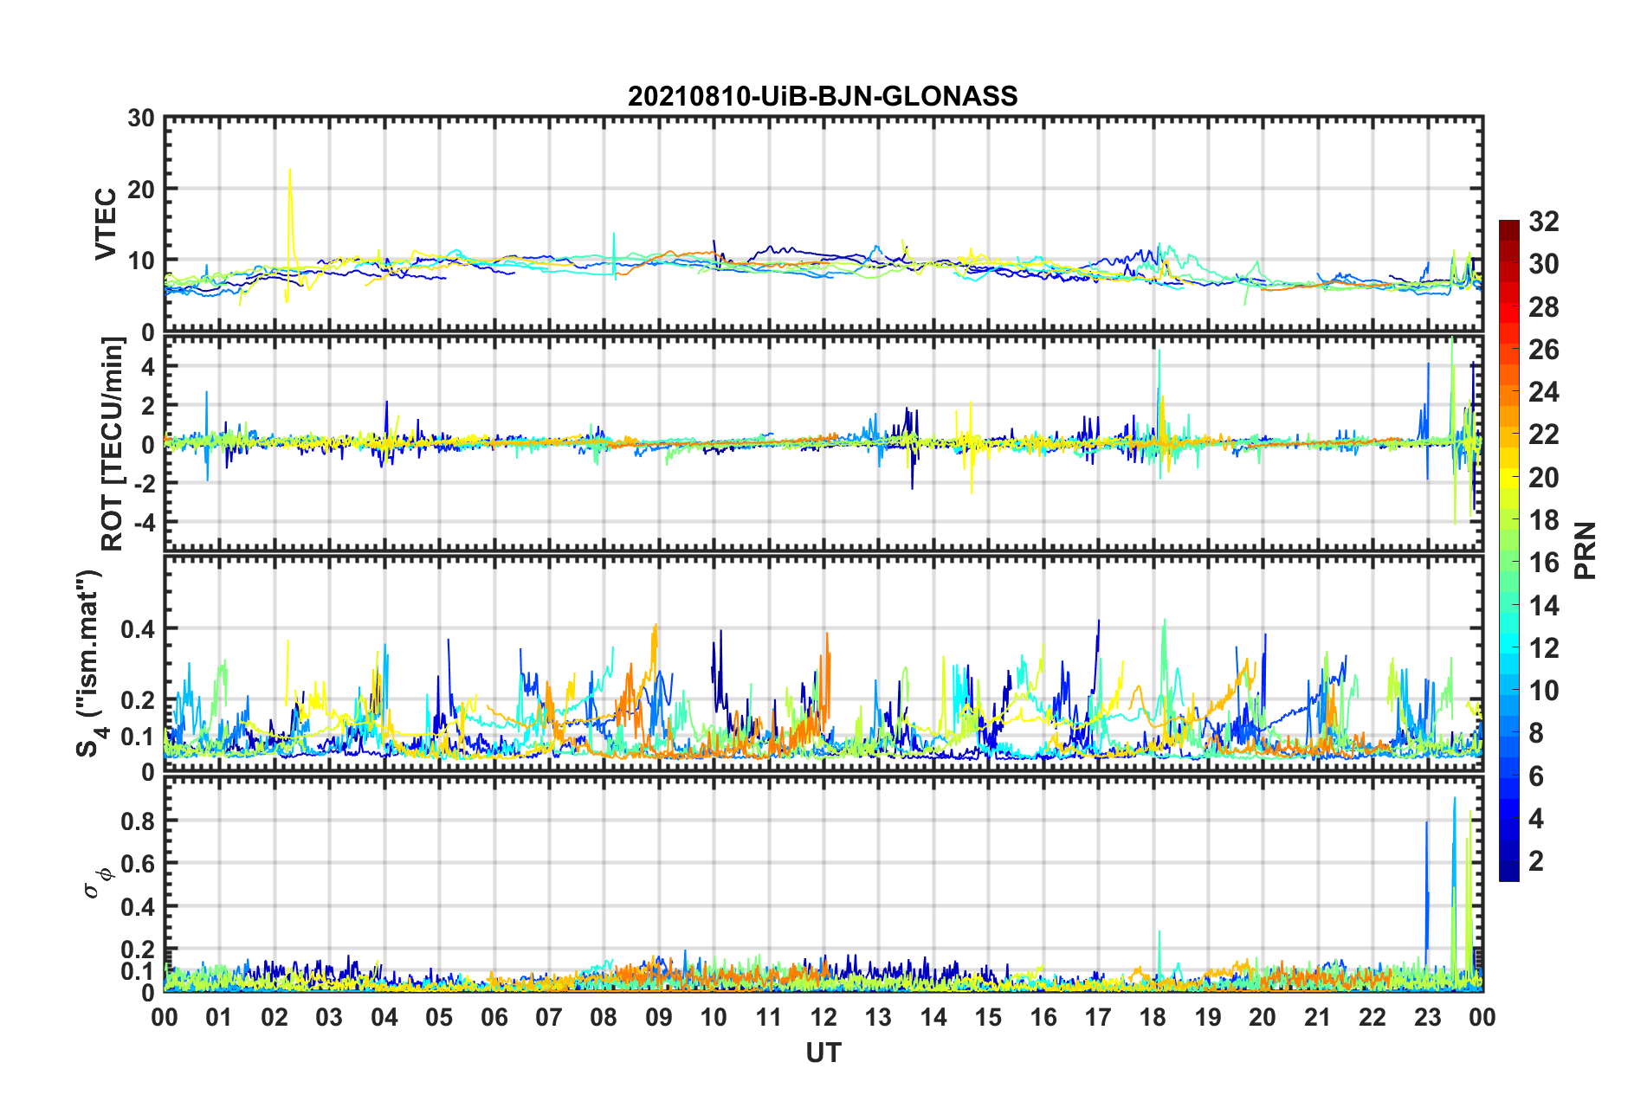Click the plot title 20210810-UiB-BJN-GLONASS
The width and height of the screenshot is (1647, 1101).
pyautogui.click(x=823, y=96)
